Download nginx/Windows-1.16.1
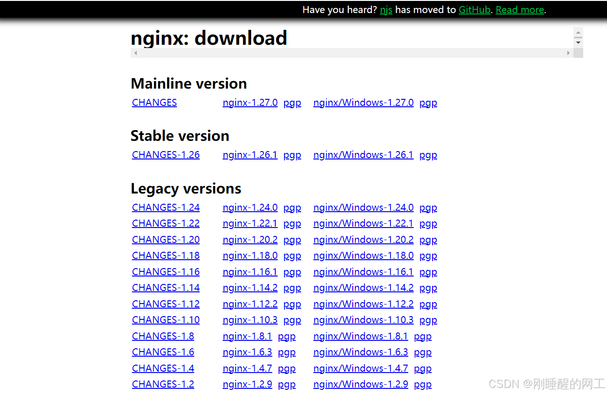The height and width of the screenshot is (394, 607). pyautogui.click(x=363, y=272)
